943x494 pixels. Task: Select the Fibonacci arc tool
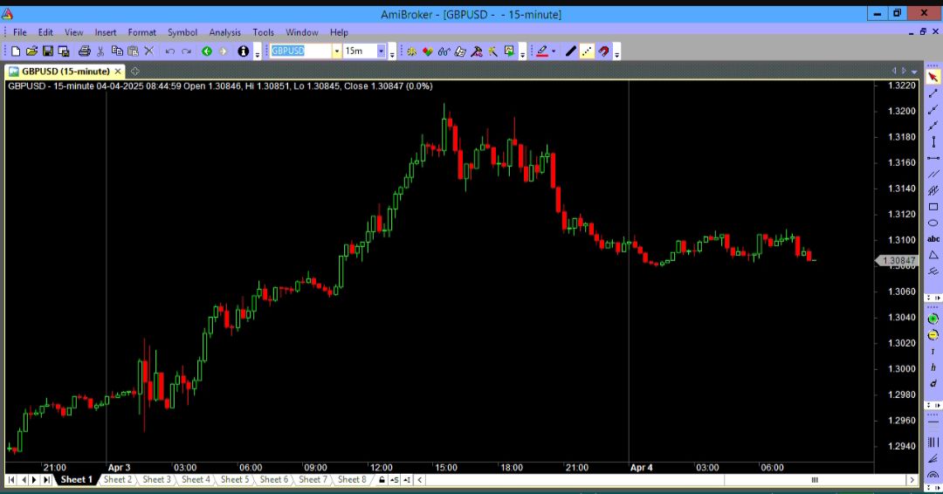pyautogui.click(x=933, y=475)
